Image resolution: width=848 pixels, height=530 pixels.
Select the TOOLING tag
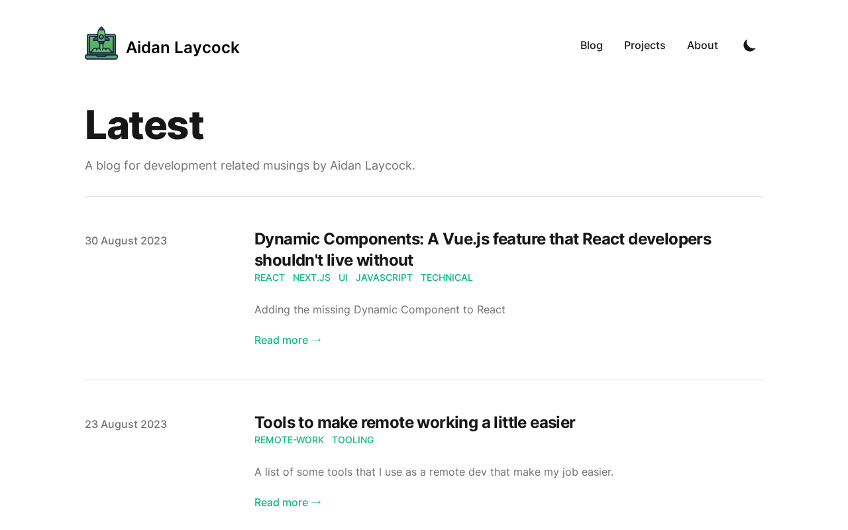[353, 440]
